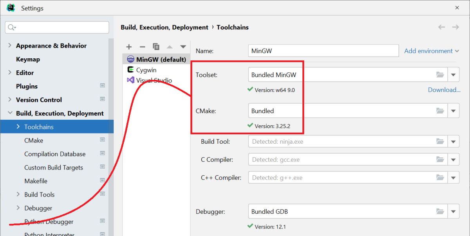Copy the selected toolchain
Screen dimensions: 470x236
click(x=156, y=47)
